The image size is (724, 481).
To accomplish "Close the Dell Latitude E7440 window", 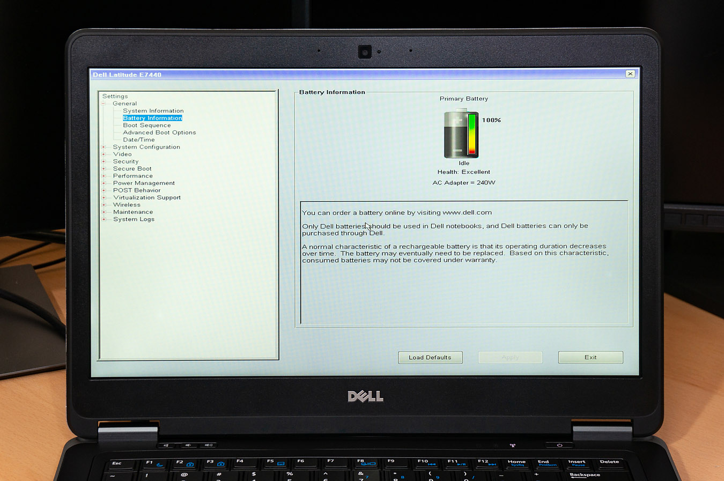I will [x=630, y=74].
